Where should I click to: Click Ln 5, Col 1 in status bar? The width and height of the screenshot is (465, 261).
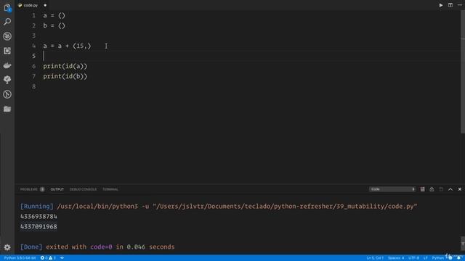point(375,258)
